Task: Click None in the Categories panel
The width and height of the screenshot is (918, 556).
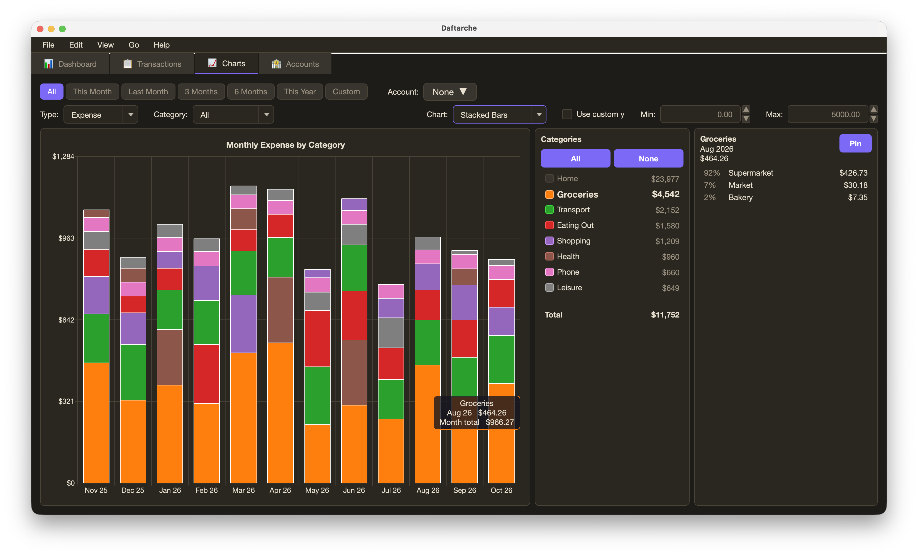Action: click(x=648, y=159)
